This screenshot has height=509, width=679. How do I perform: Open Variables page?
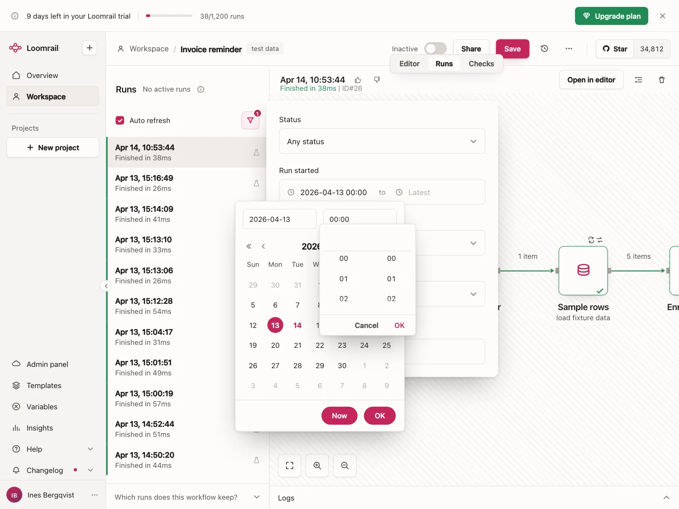[53, 407]
